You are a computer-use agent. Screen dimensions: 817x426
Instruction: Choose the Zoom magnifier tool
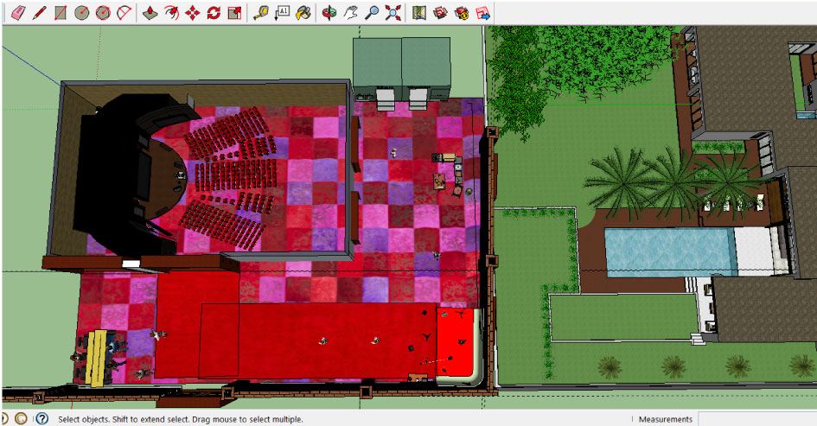[372, 12]
